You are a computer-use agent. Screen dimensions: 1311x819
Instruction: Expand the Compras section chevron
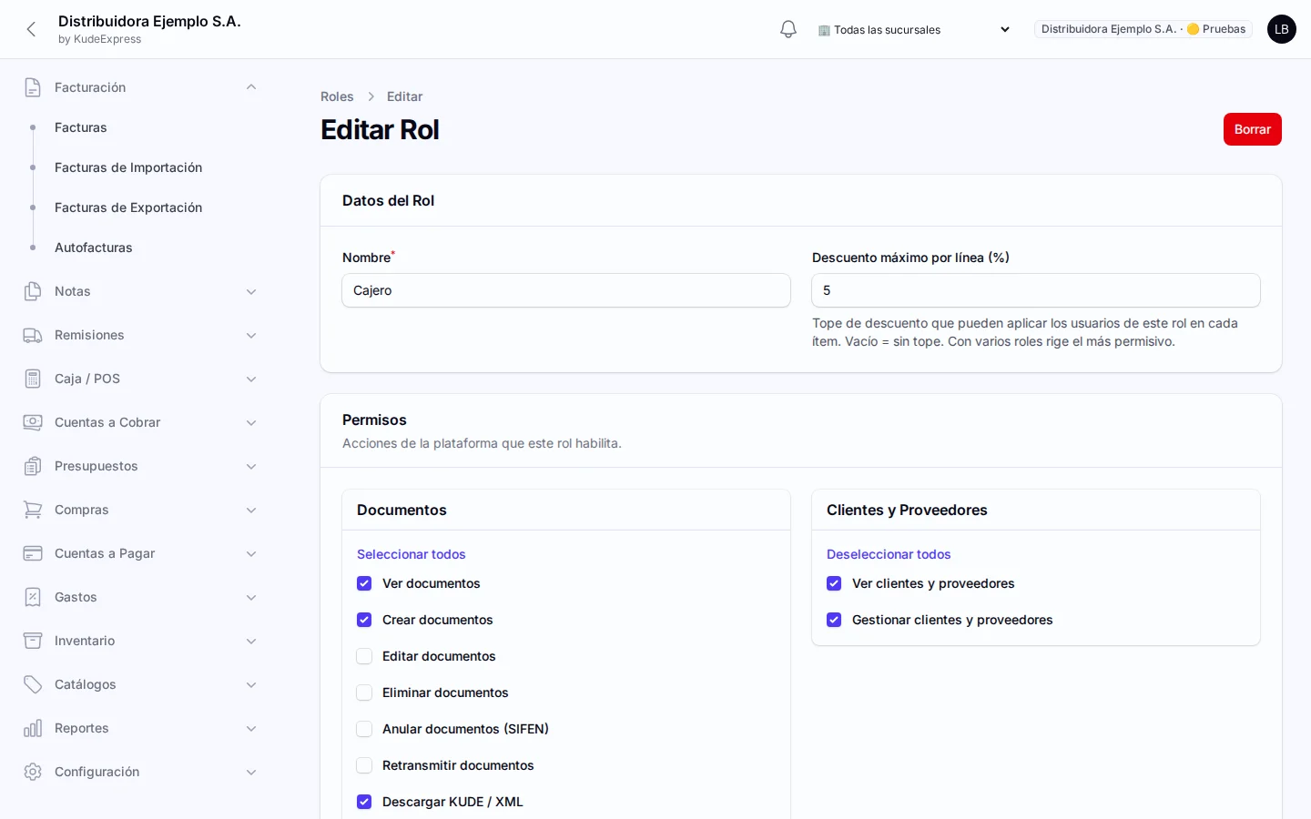tap(251, 510)
